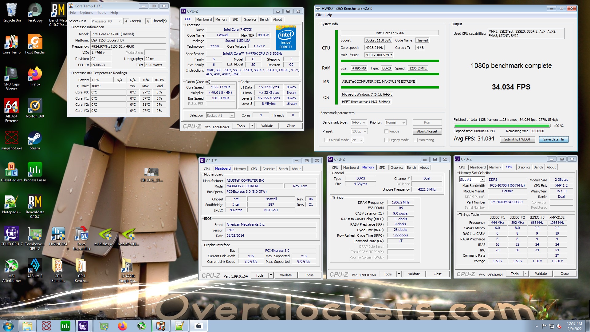Switch to SPD tab in CPU-Z Memory window

tap(382, 168)
